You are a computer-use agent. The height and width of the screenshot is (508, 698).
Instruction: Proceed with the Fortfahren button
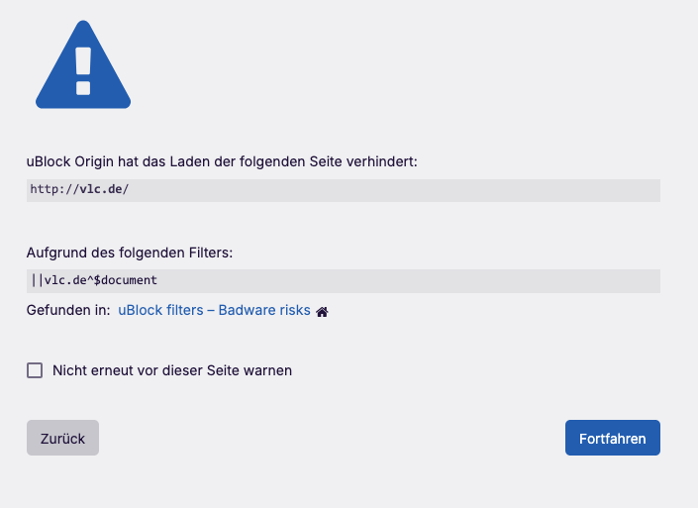pos(612,438)
